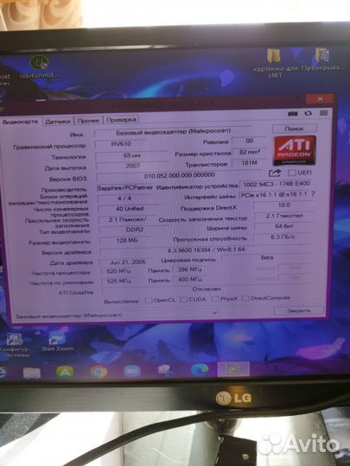Open the GPU-Z hamburger menu icon
Image resolution: width=350 pixels, height=466 pixels.
(324, 113)
